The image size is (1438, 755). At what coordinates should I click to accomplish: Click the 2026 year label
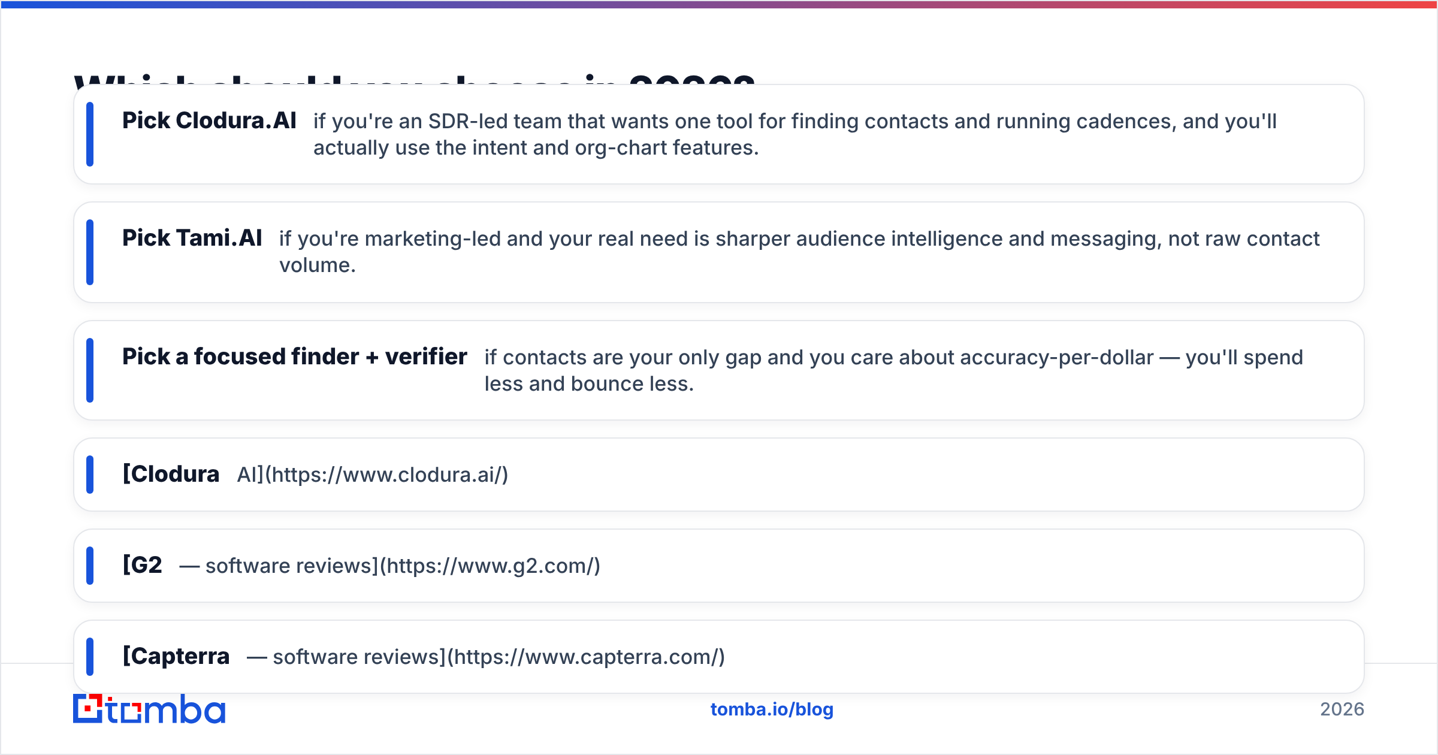1342,709
